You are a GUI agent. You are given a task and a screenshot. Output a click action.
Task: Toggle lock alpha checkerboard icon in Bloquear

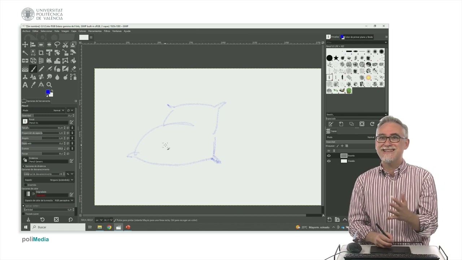346,146
